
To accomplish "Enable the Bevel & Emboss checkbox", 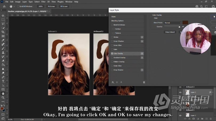I will 112,25.
